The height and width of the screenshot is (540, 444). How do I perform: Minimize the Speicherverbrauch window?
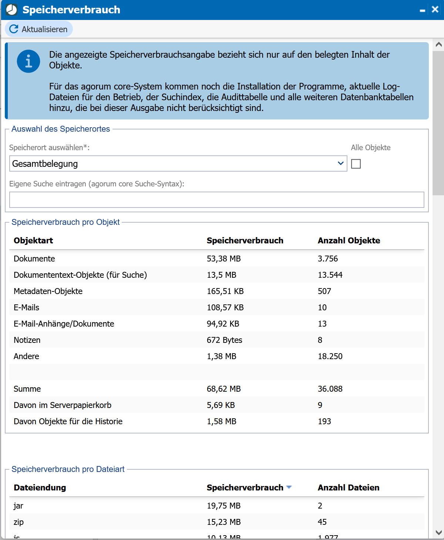tap(423, 10)
